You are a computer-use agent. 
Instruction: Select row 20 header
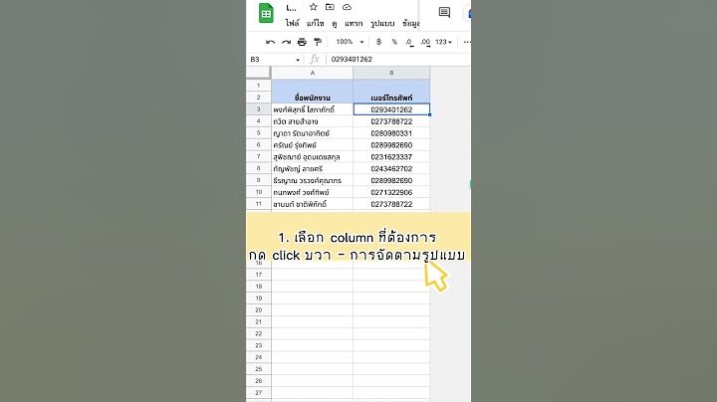pos(258,310)
